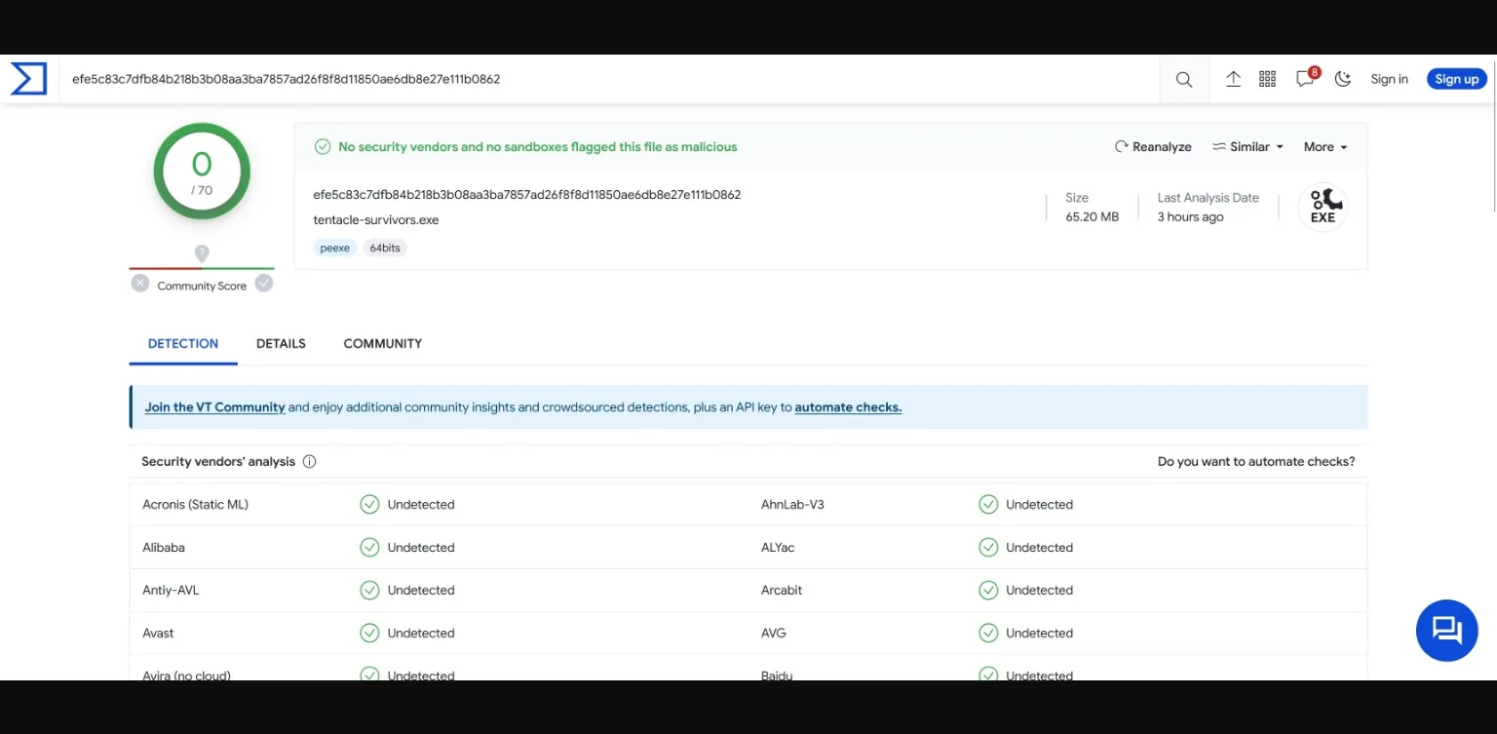Switch to the DETAILS tab
Viewport: 1497px width, 734px height.
pyautogui.click(x=281, y=344)
